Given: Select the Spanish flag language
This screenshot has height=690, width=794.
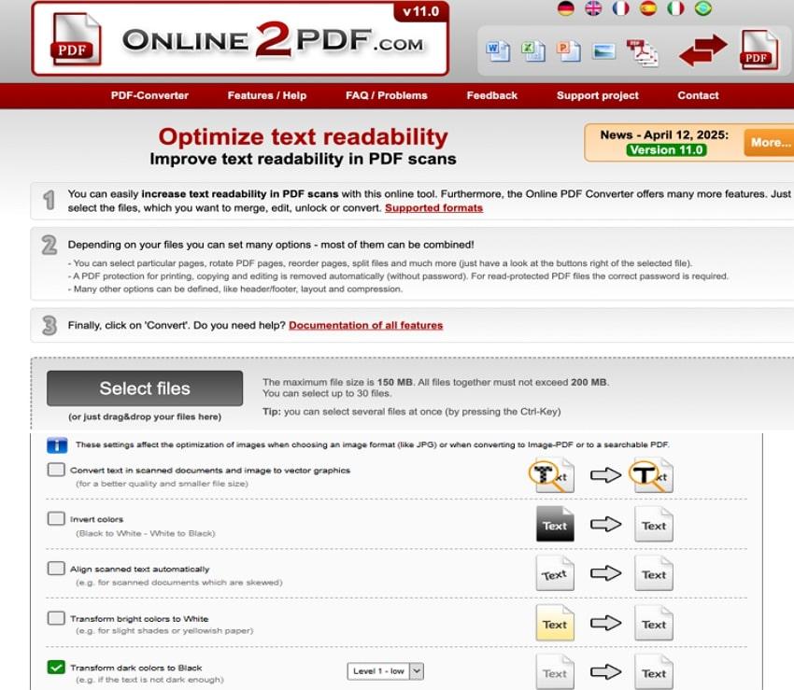Looking at the screenshot, I should (x=647, y=8).
